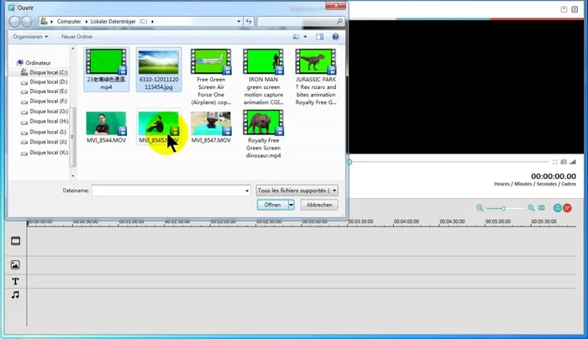Screen dimensions: 588x339
Task: Toggle the preview pane icon in dialog
Action: click(x=319, y=37)
